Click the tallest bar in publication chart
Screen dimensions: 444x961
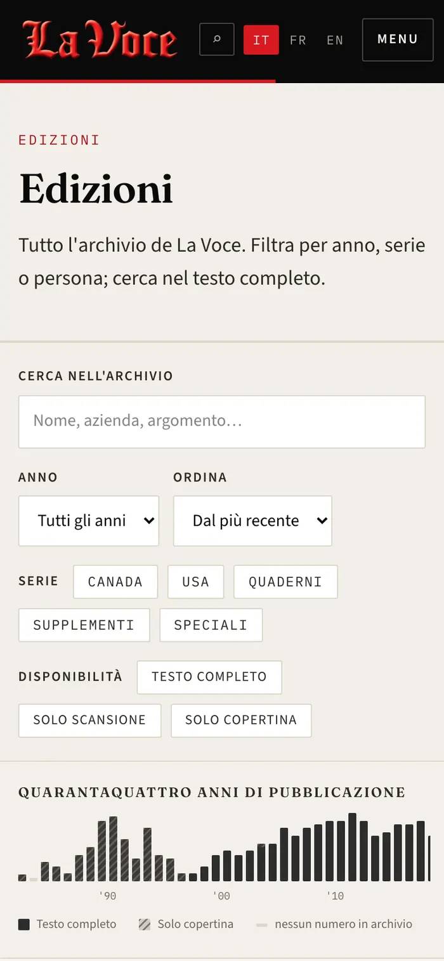pos(352,847)
